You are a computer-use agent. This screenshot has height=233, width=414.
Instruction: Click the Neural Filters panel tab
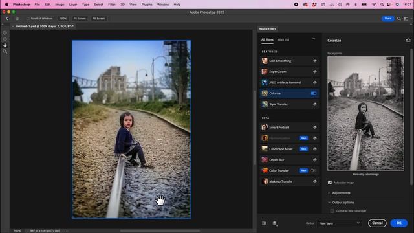(x=267, y=28)
